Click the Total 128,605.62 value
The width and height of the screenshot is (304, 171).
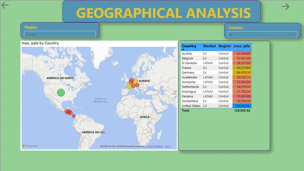(x=242, y=111)
